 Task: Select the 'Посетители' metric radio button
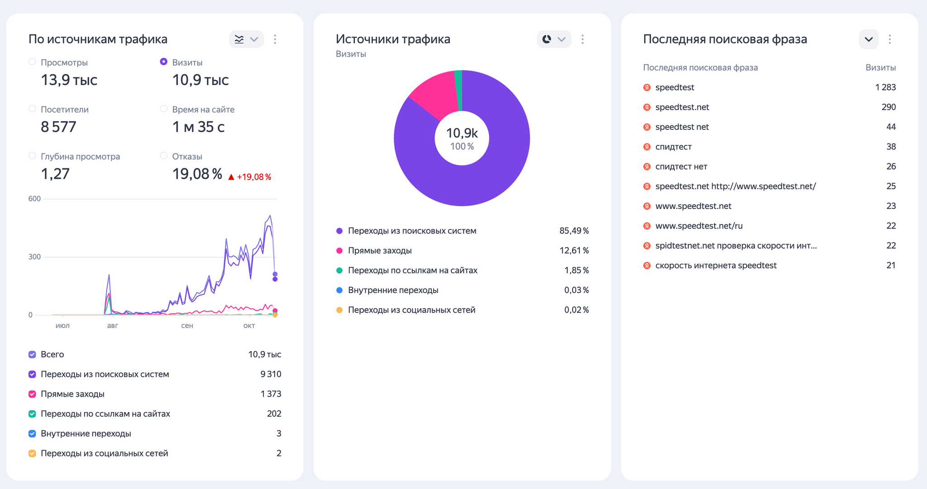32,109
